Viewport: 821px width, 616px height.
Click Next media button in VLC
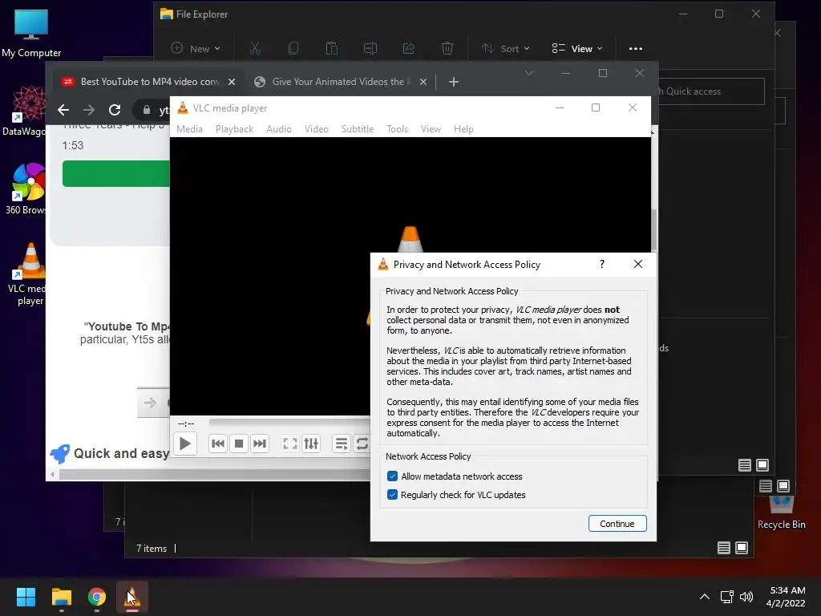coord(260,444)
